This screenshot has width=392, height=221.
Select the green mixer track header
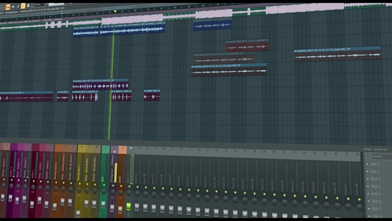tap(105, 149)
